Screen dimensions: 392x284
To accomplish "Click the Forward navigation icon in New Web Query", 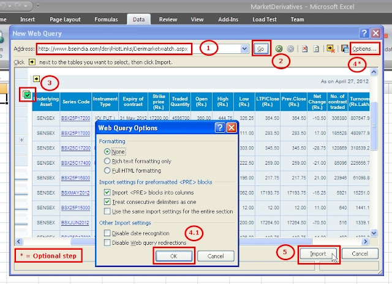I will [290, 49].
